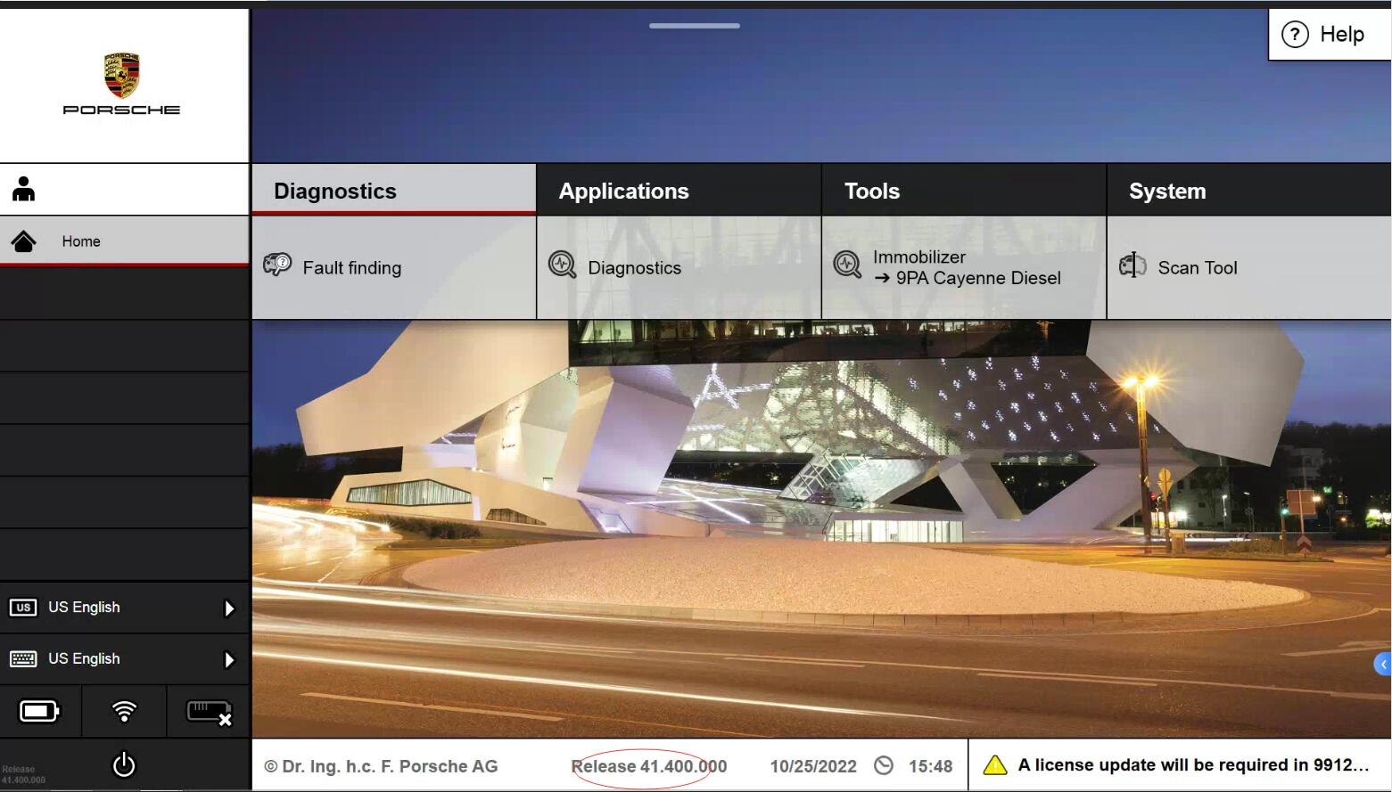Open the System tab
Viewport: 1392px width, 792px height.
click(x=1248, y=191)
